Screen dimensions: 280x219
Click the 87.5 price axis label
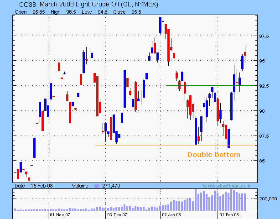pyautogui.click(x=264, y=136)
